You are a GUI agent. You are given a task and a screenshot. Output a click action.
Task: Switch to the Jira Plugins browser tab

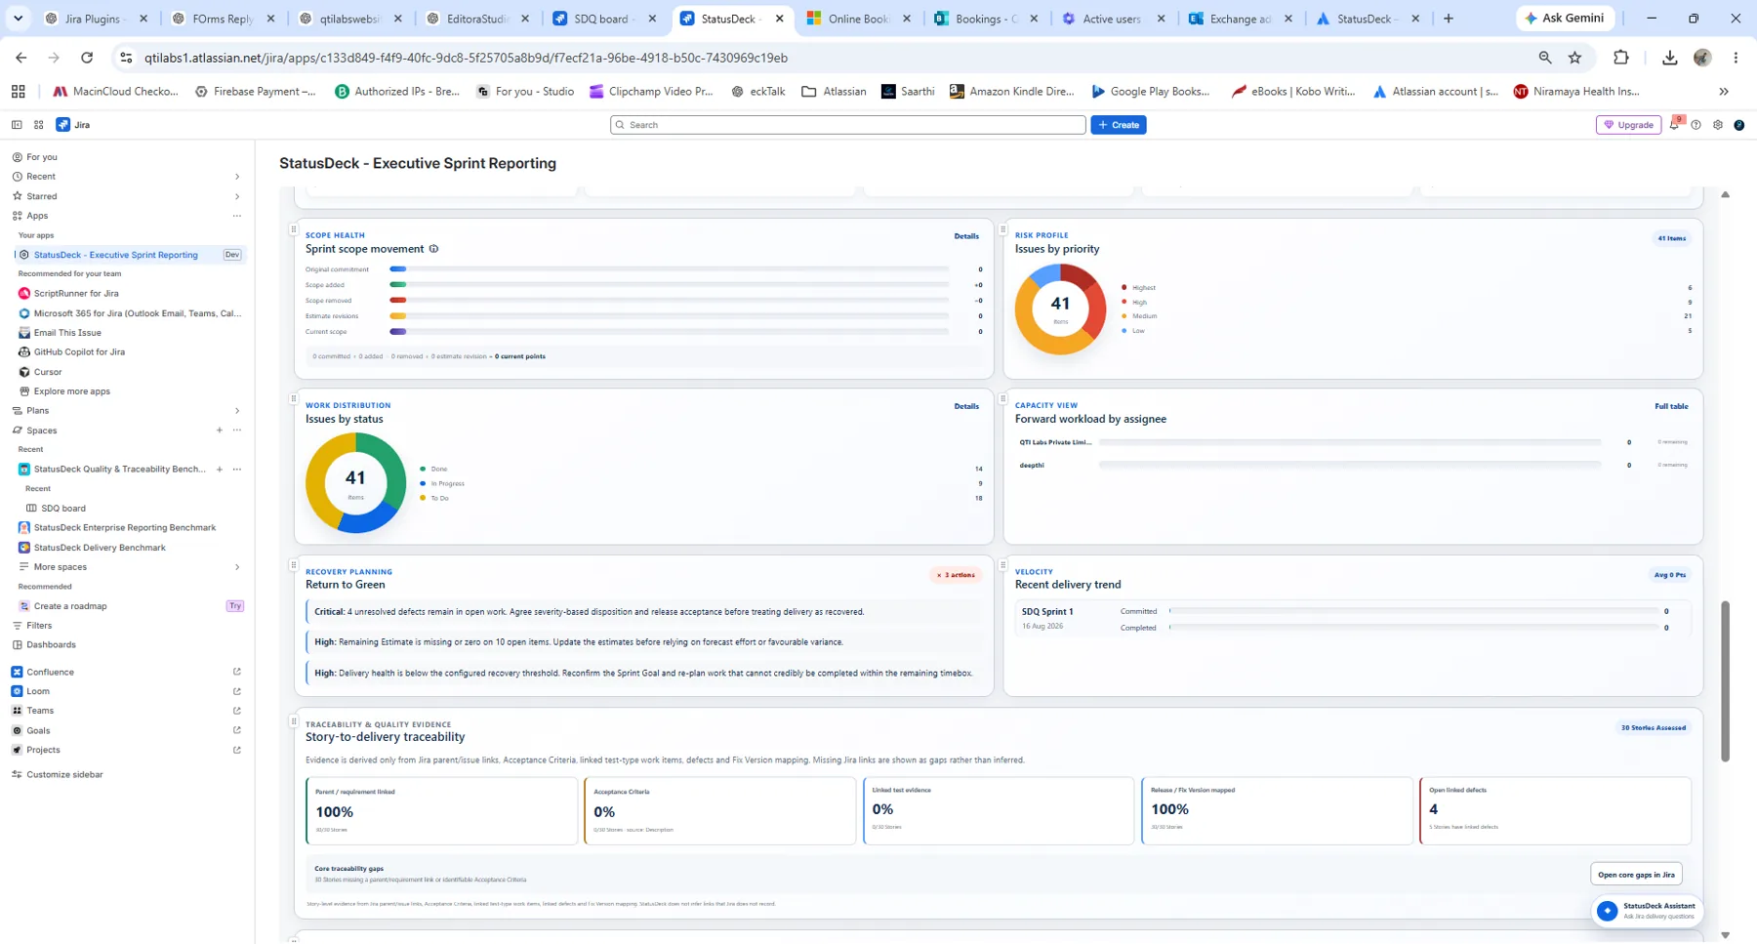point(96,19)
